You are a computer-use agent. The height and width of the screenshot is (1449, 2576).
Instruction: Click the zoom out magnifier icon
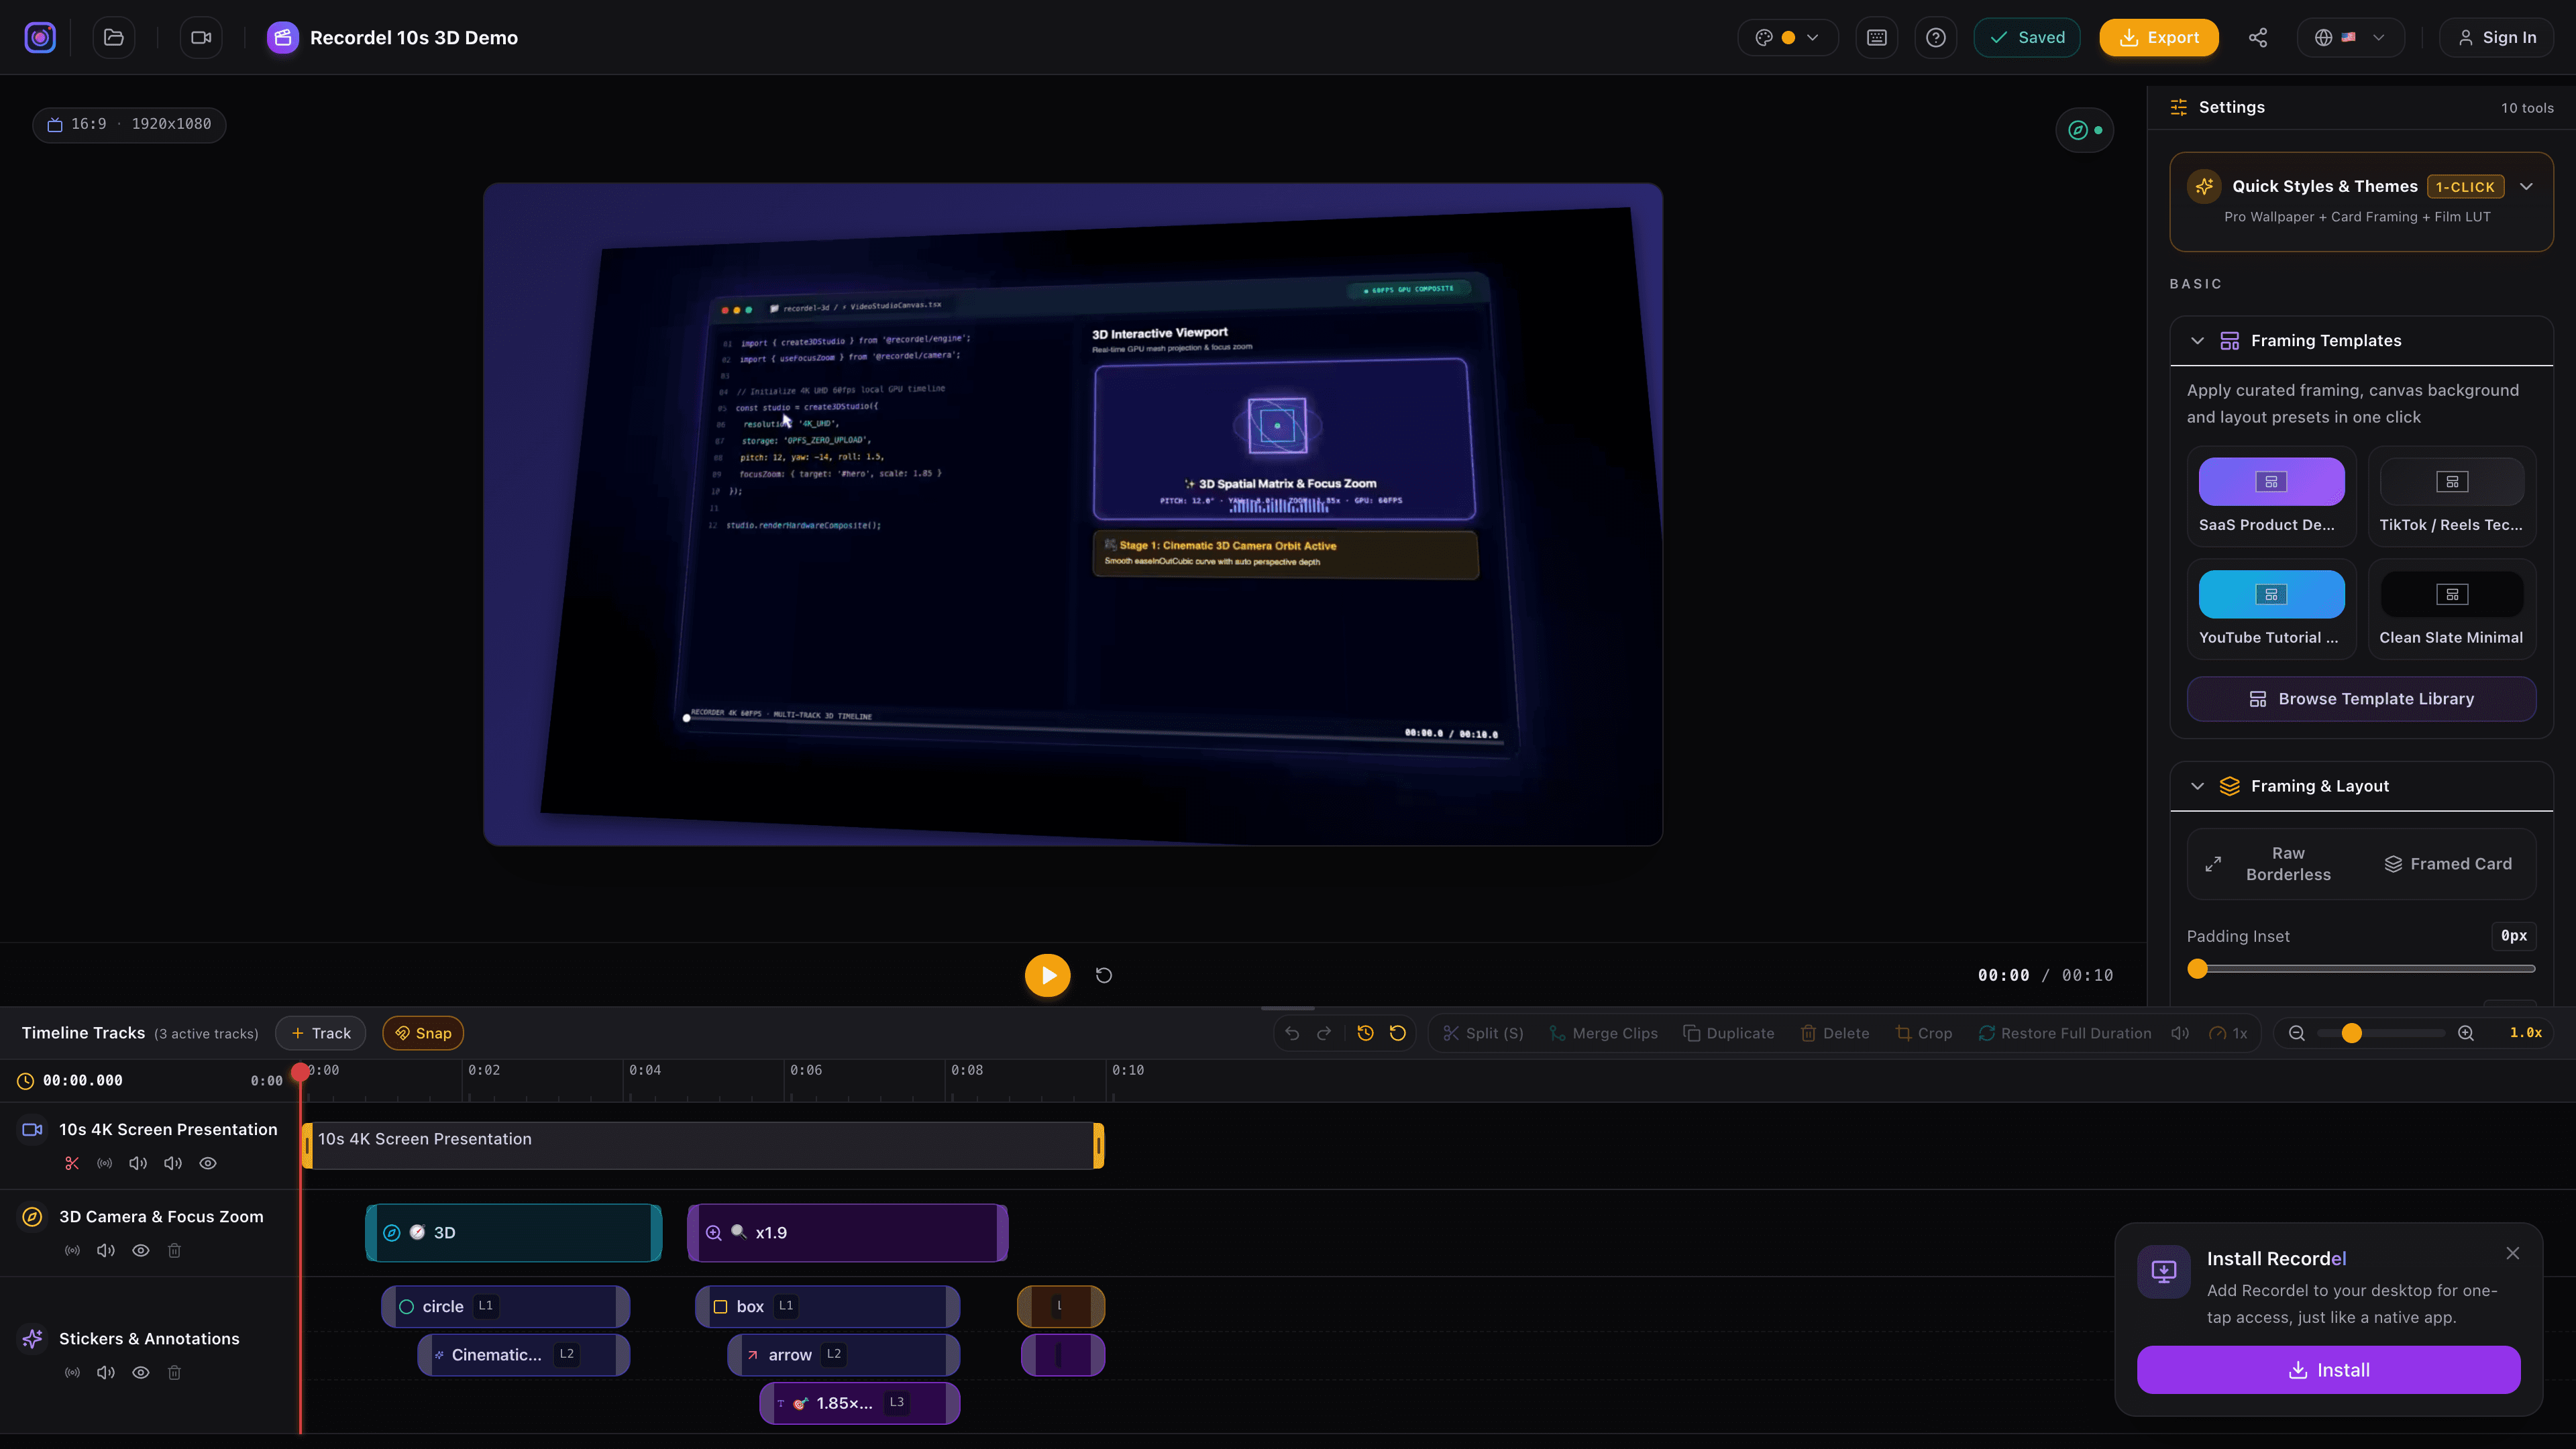tap(2297, 1033)
